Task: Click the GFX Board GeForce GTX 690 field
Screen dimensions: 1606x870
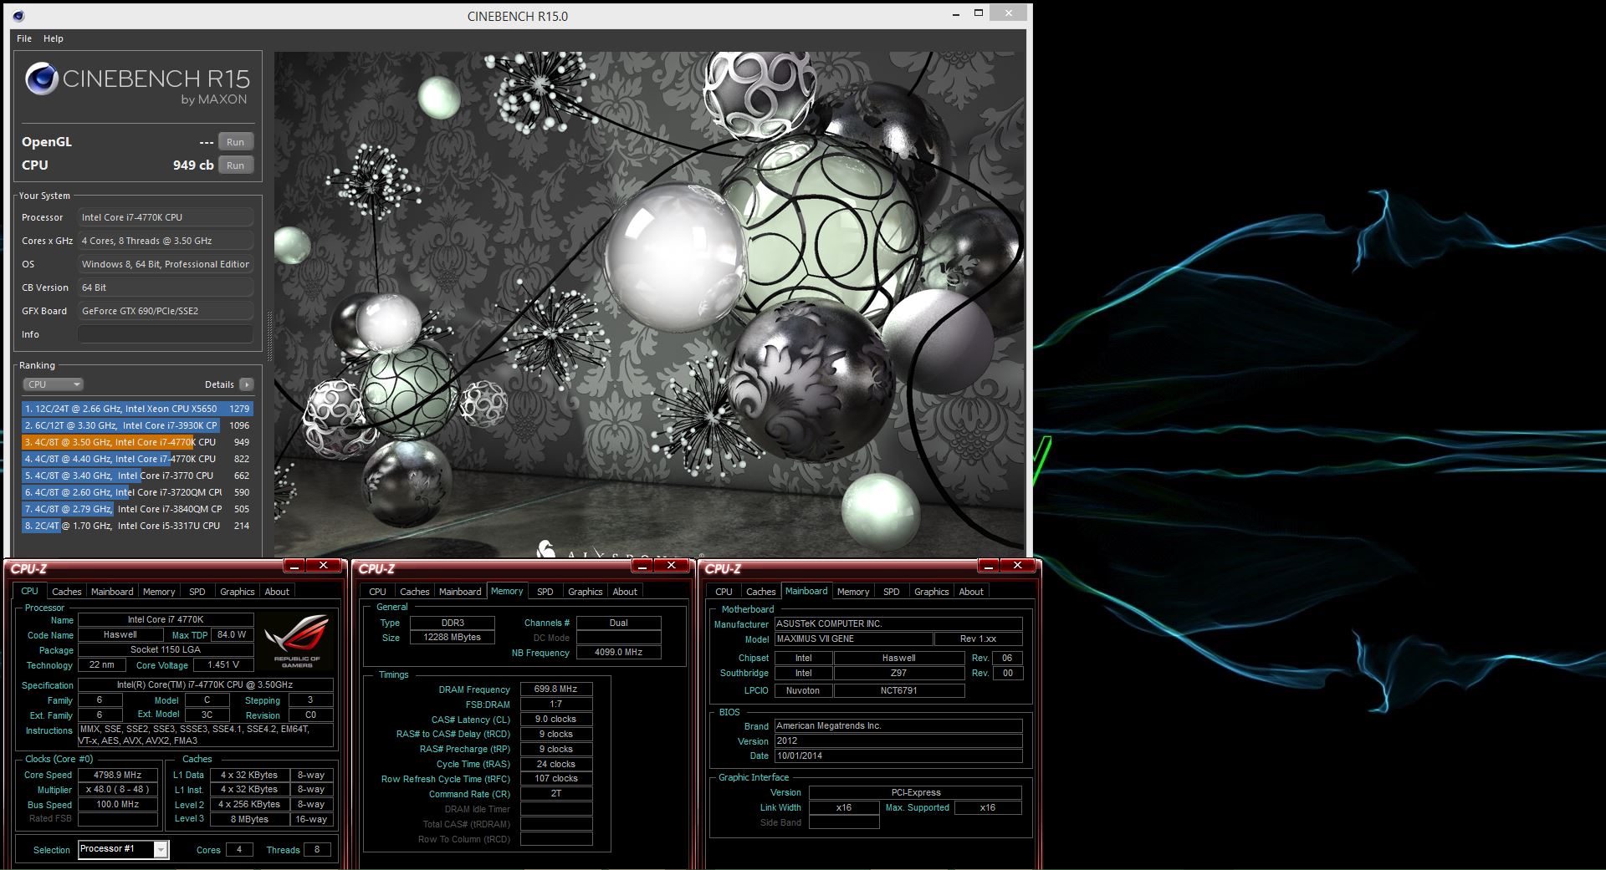Action: [x=166, y=311]
